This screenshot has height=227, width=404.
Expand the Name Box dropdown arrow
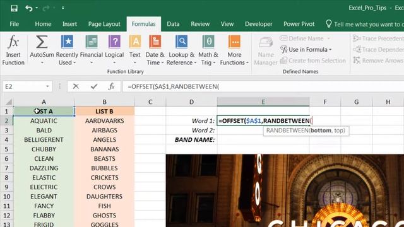[x=47, y=86]
